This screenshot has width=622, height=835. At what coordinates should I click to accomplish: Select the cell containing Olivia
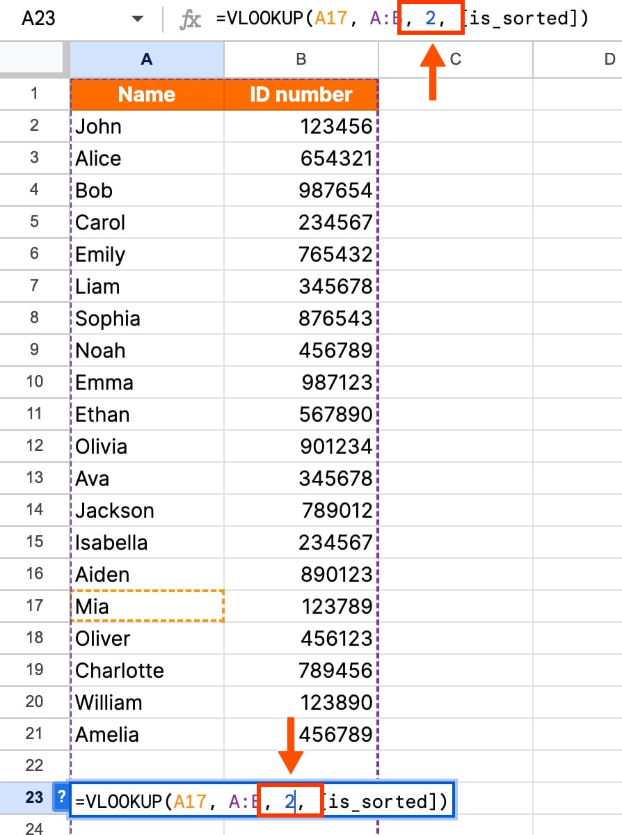tap(147, 446)
